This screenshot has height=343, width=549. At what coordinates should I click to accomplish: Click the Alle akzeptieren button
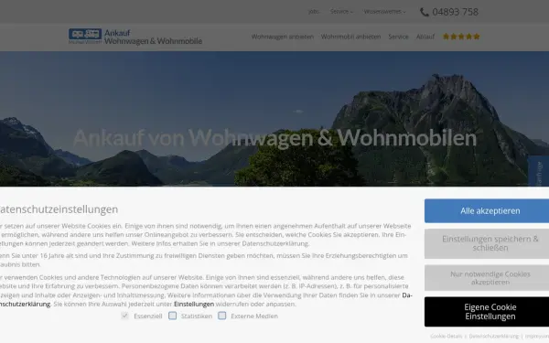[x=487, y=210]
